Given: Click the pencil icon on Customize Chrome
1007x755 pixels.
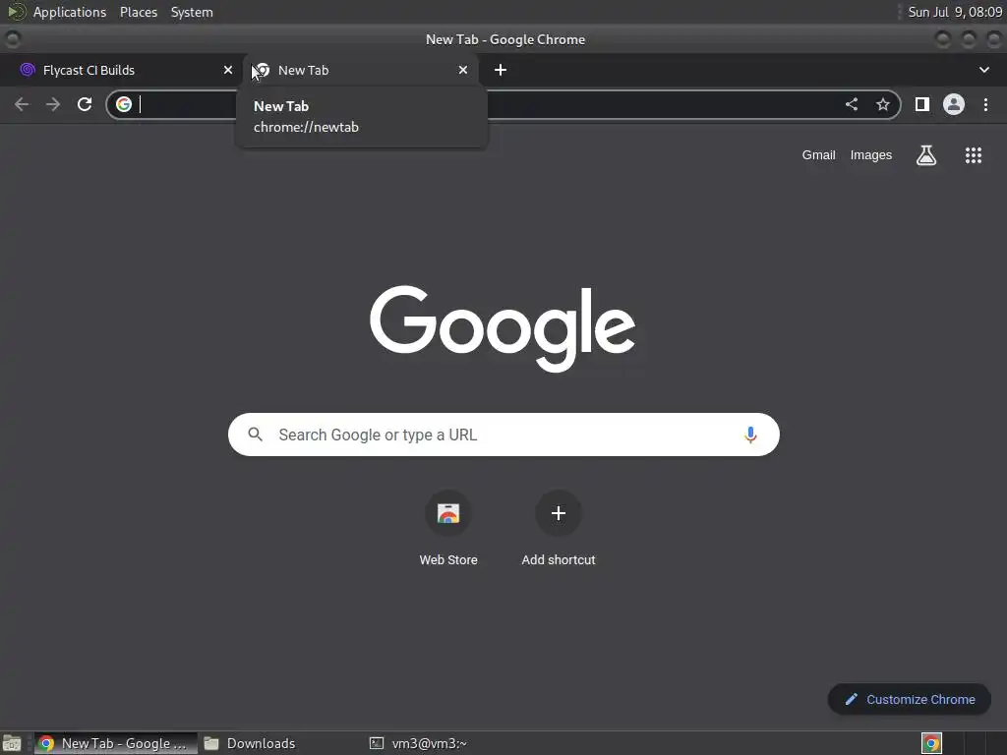Looking at the screenshot, I should pos(852,699).
